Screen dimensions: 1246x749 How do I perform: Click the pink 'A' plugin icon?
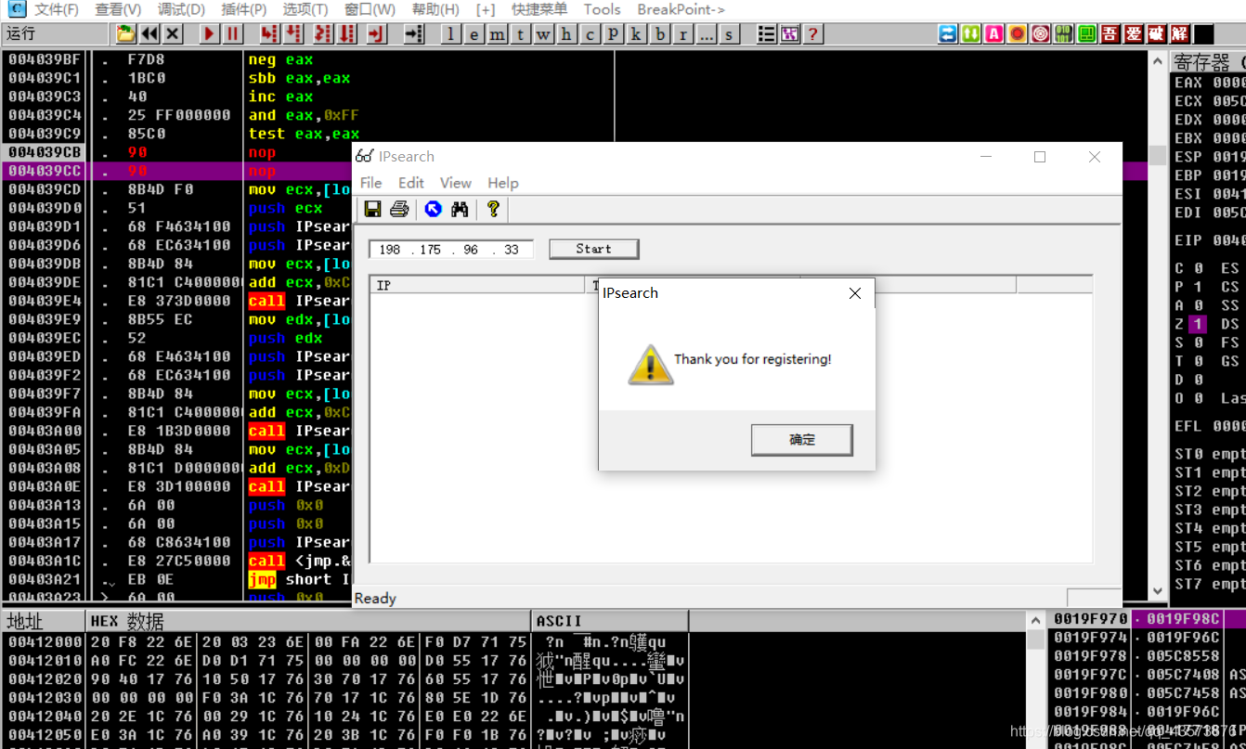[x=994, y=34]
